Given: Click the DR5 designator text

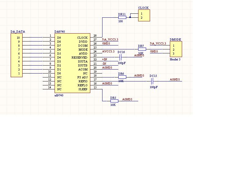Looking at the screenshot, I should pyautogui.click(x=113, y=98).
